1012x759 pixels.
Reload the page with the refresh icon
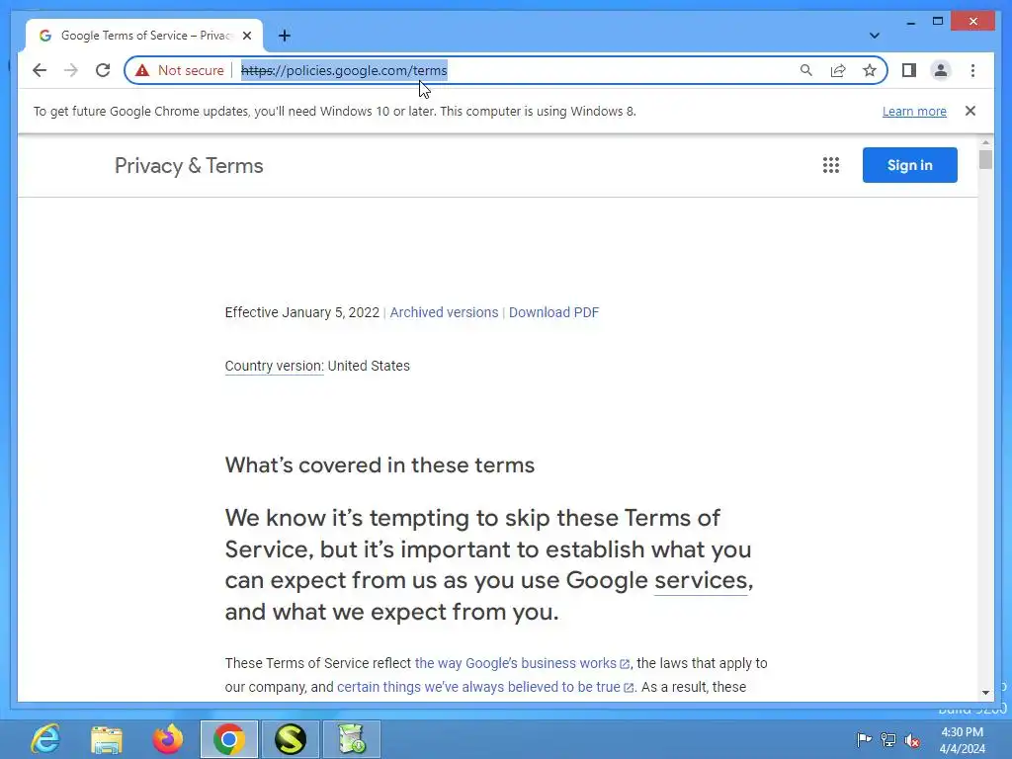[x=103, y=70]
